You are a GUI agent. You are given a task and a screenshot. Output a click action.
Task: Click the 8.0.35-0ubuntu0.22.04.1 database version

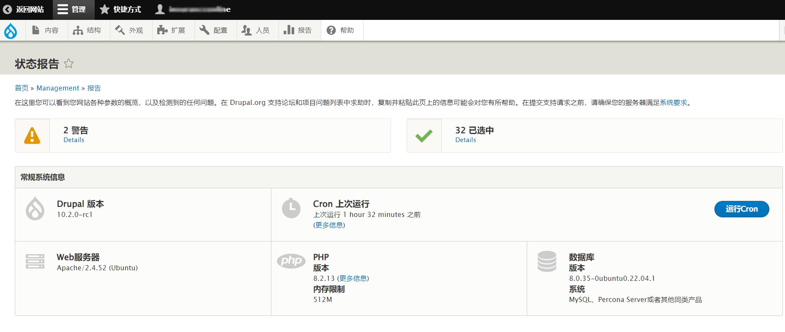click(x=612, y=278)
